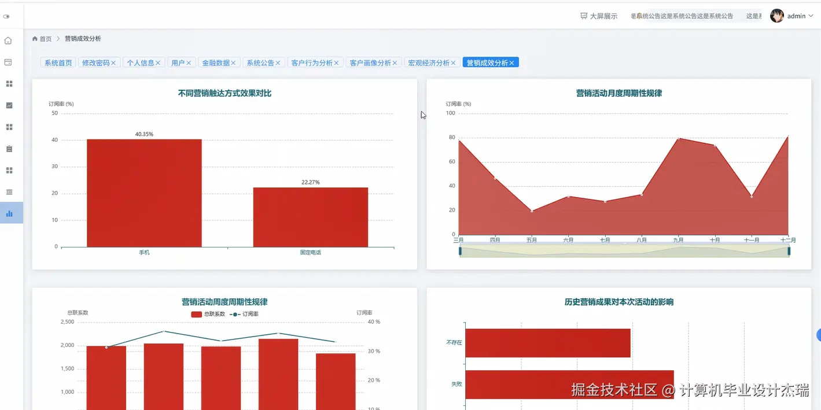Click the 失败 horizontal bar
The image size is (821, 410).
(x=569, y=385)
